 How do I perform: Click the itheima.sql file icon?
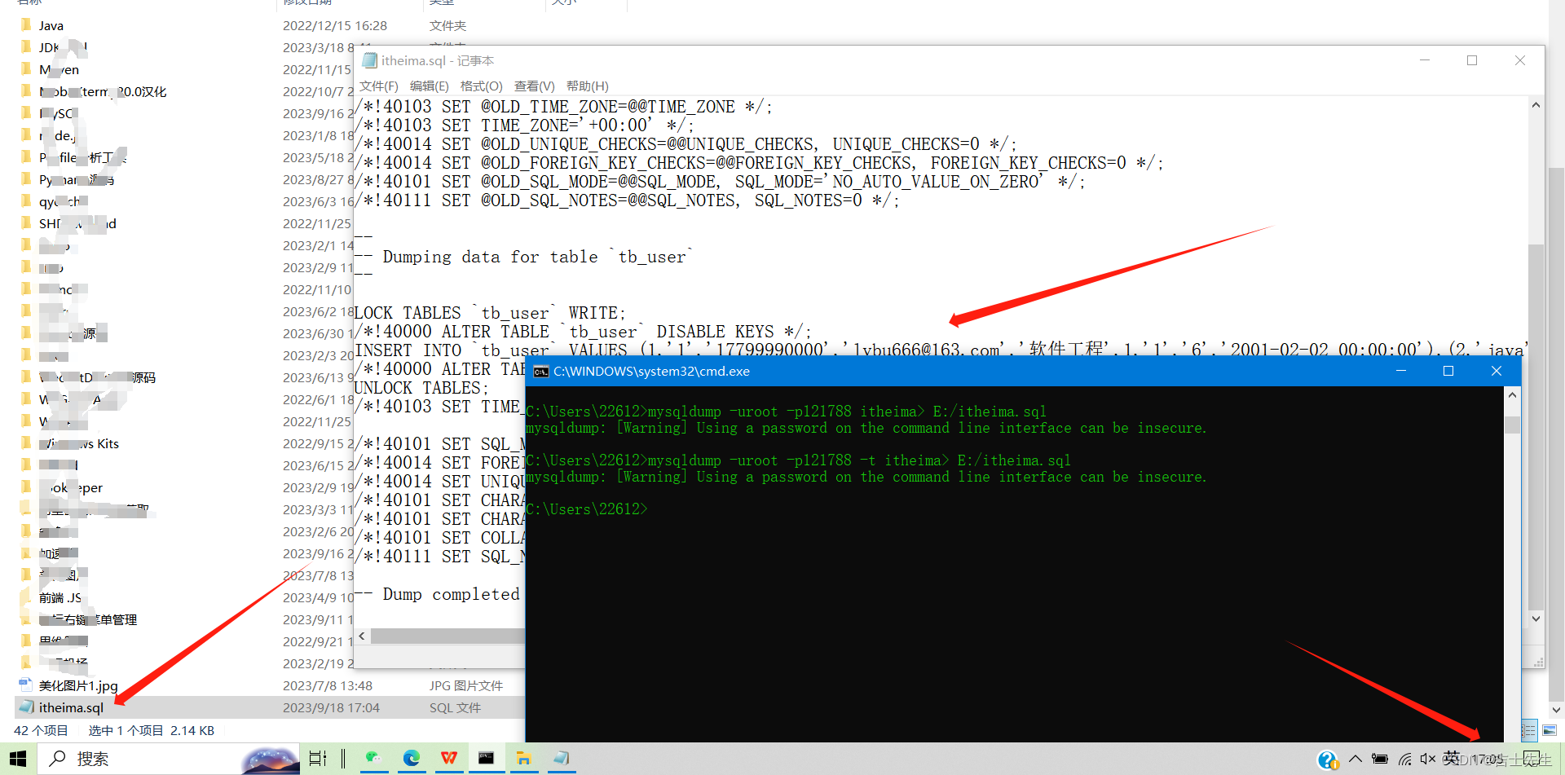(x=26, y=707)
